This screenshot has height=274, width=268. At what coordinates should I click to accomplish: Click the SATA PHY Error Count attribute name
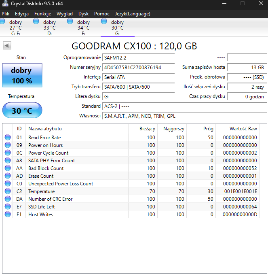[x=51, y=161]
